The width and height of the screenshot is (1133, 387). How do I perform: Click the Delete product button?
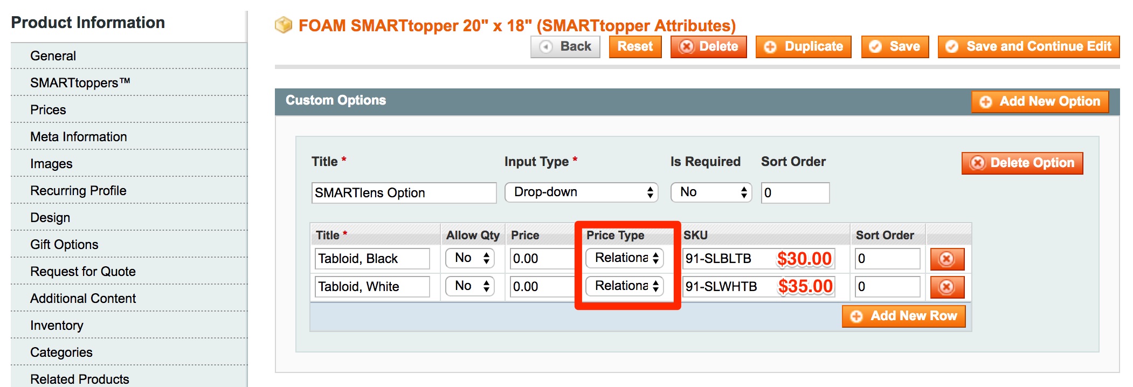point(708,47)
